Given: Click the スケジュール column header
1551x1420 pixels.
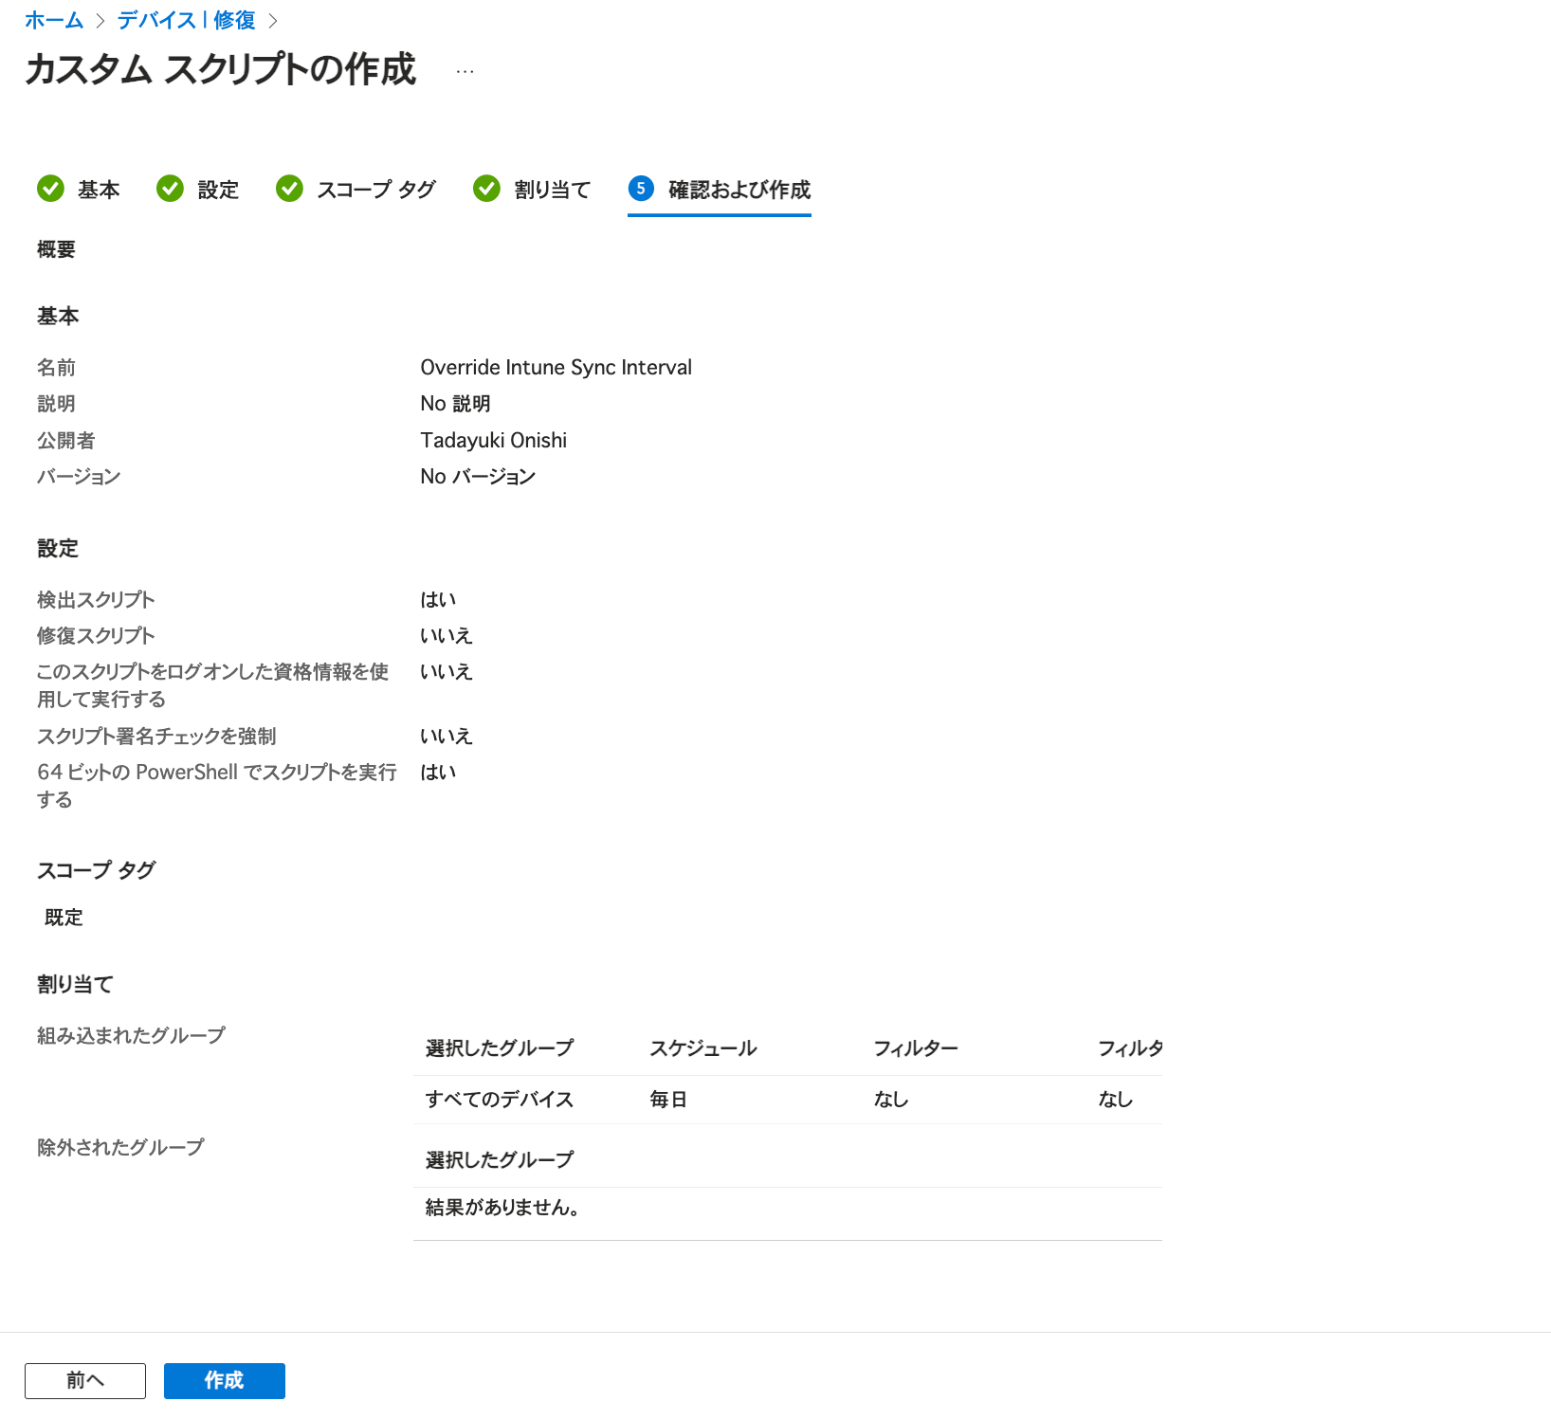Looking at the screenshot, I should click(703, 1048).
